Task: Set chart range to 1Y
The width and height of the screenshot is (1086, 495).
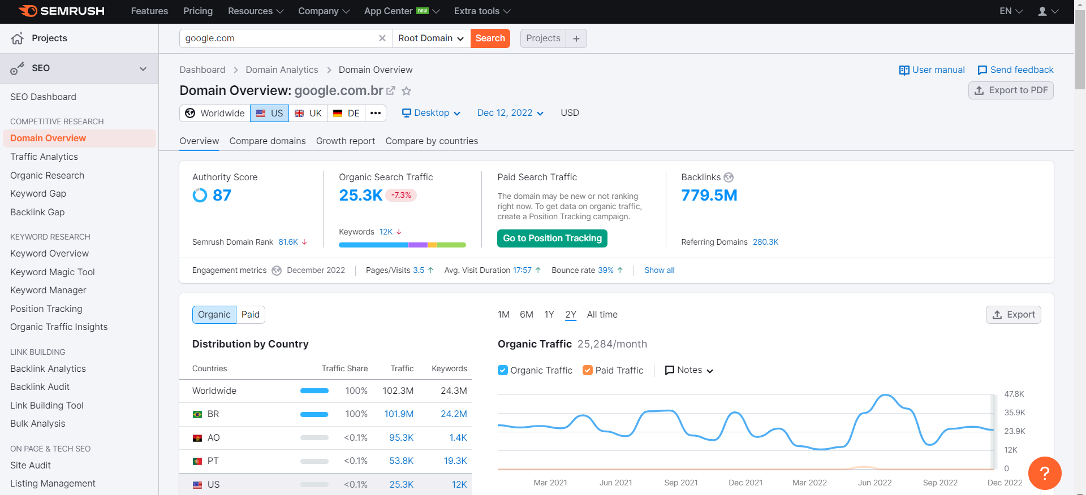Action: click(549, 315)
